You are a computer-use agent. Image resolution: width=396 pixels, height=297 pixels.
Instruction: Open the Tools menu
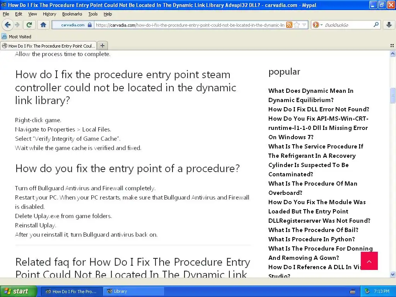(93, 14)
